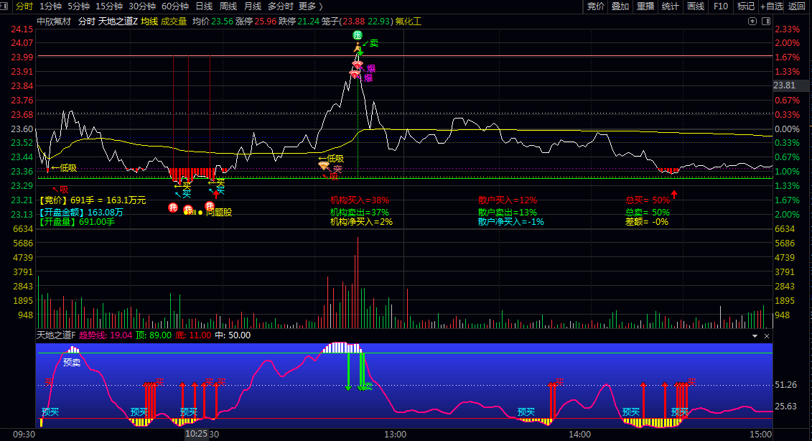Viewport: 812px width, 441px height.
Task: Click the panel toggle icon at top-left corner
Action: (4, 6)
